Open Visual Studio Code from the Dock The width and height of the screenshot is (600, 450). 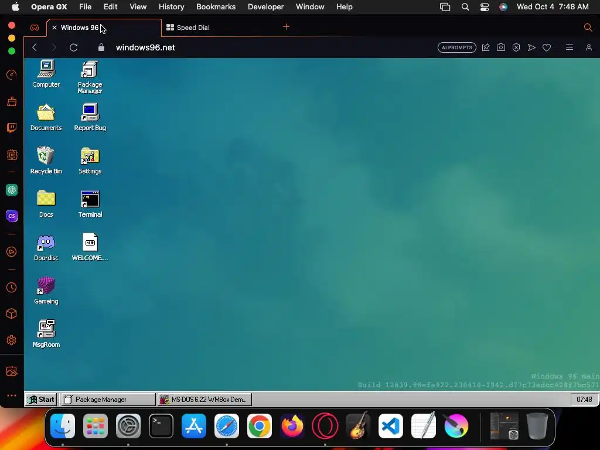390,426
